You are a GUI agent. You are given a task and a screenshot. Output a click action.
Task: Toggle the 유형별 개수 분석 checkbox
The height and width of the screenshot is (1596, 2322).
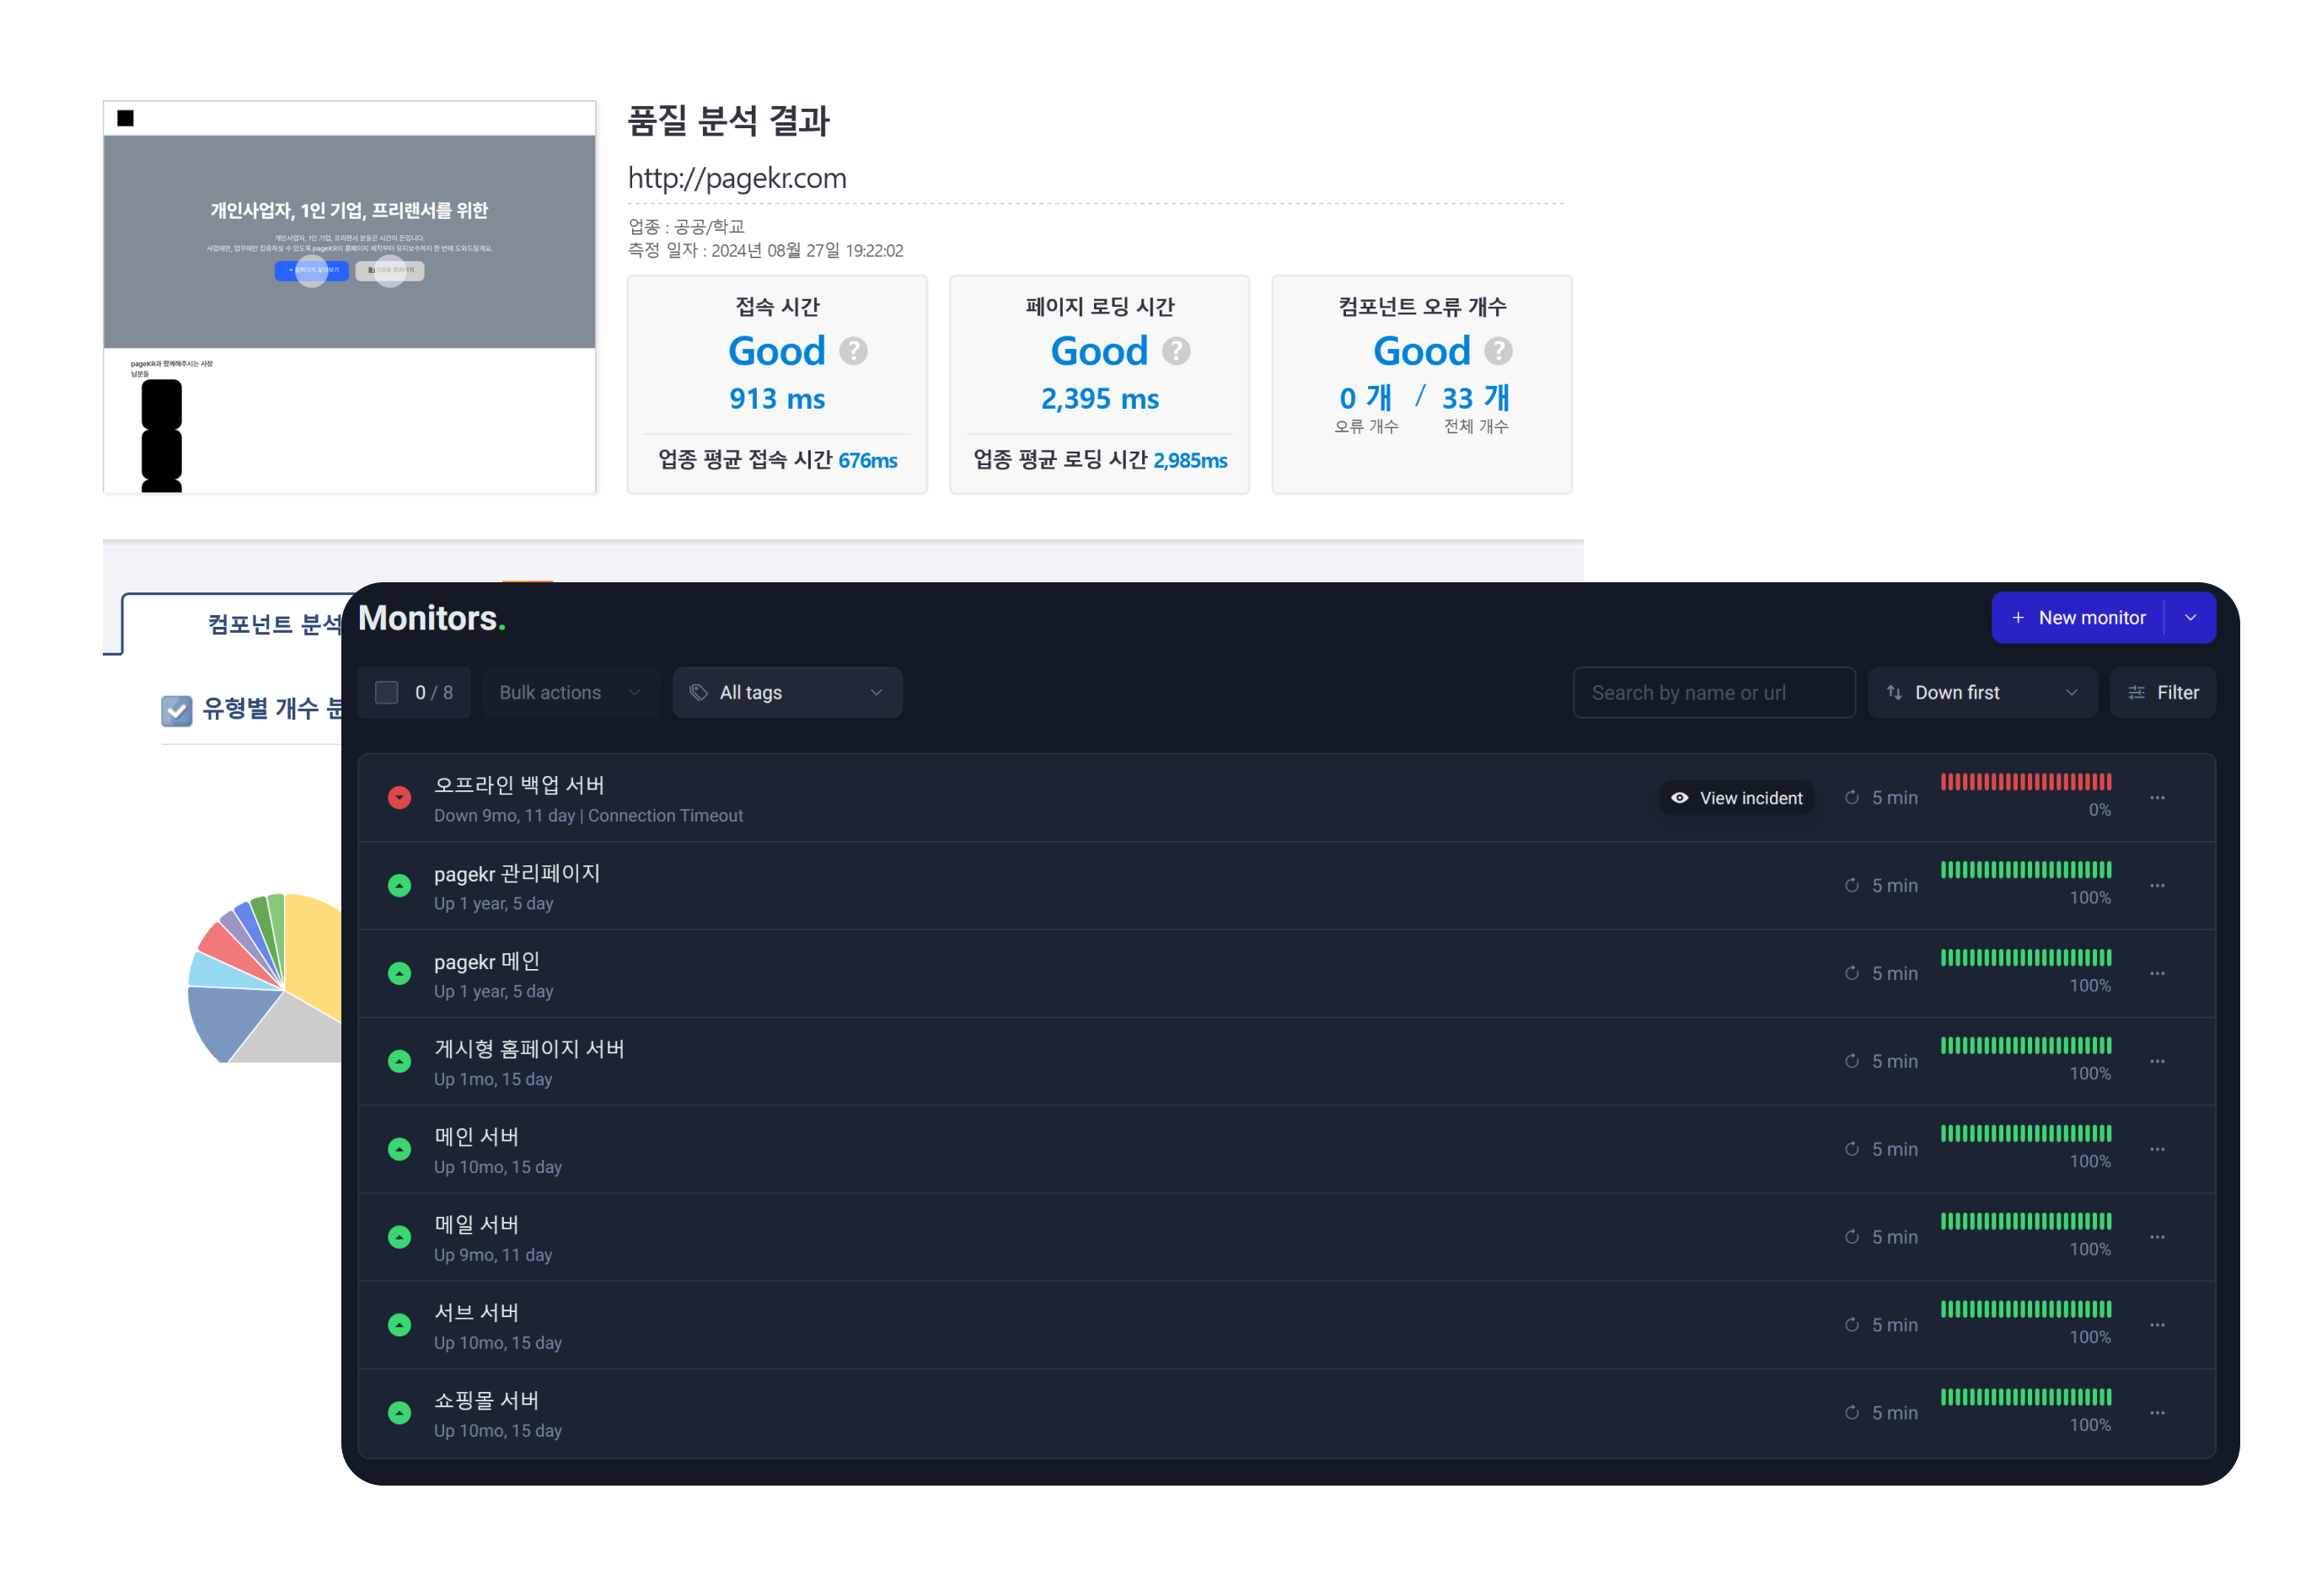[177, 710]
